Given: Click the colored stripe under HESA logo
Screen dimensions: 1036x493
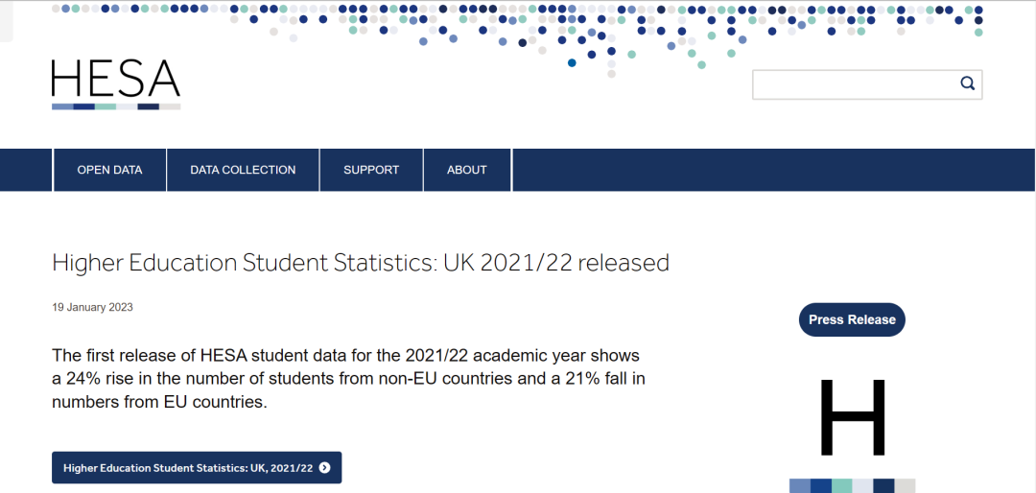Looking at the screenshot, I should (x=115, y=106).
